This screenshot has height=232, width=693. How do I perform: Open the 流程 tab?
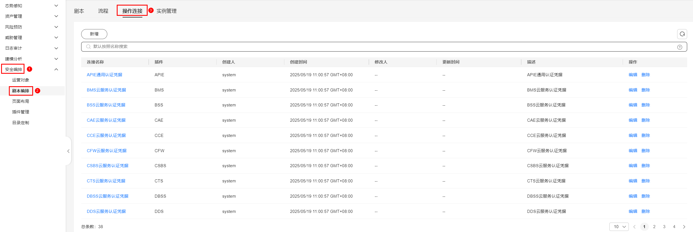(103, 11)
